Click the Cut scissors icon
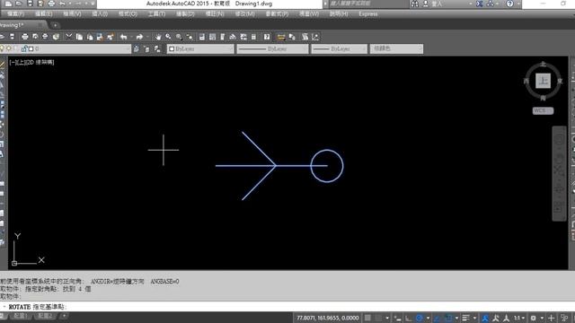Viewport: 575px width, 323px height. (68, 37)
